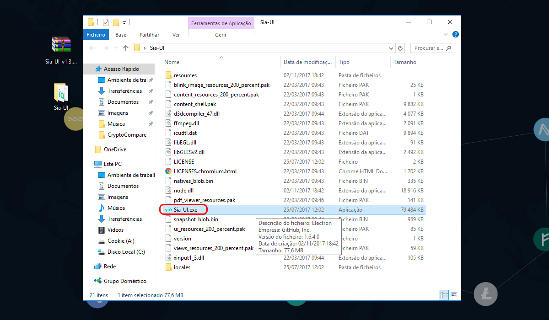
Task: Open Acesso Rápido in navigation pane
Action: [121, 69]
